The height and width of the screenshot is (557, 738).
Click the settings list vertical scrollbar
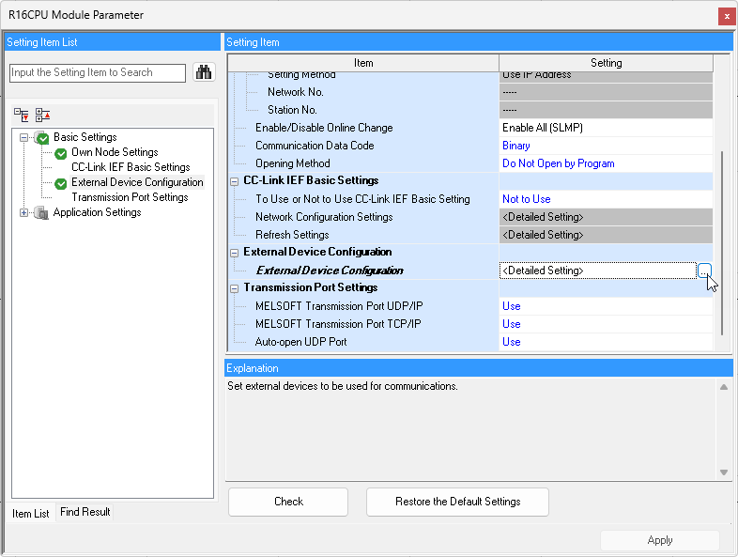point(722,243)
